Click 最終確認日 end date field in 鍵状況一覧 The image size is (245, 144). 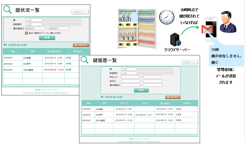click(x=59, y=28)
